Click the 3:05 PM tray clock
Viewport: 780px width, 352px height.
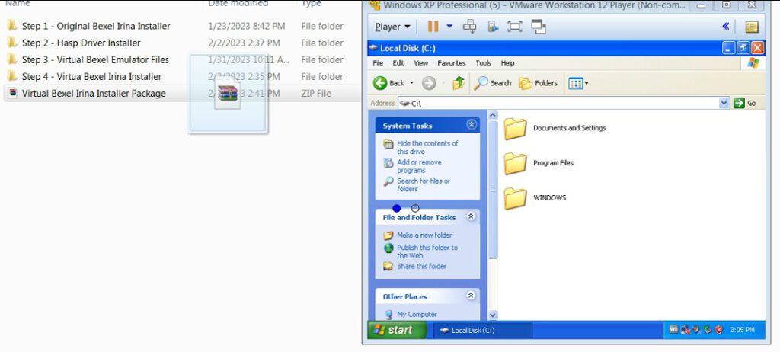pos(742,330)
